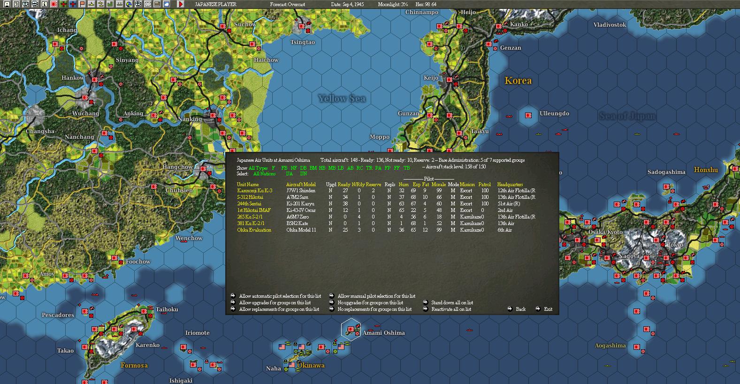Click the weather cloud toolbar icon

pos(166,4)
